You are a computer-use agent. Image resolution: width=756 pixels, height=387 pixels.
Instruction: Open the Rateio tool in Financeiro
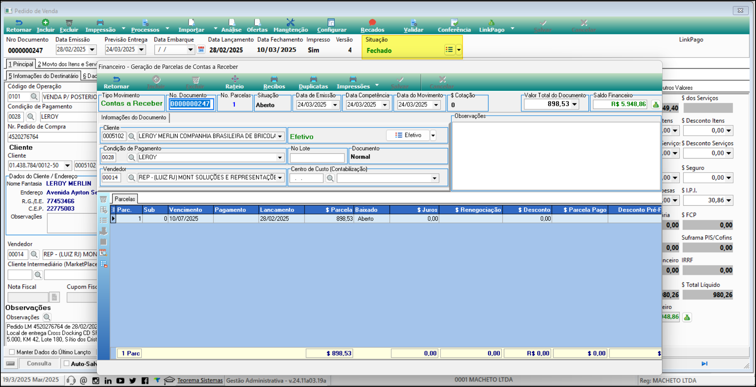(x=234, y=83)
